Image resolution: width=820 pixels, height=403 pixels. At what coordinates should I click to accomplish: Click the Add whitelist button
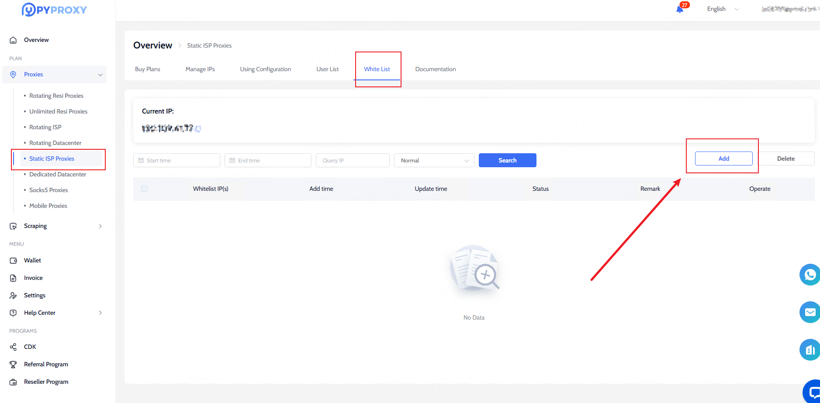(723, 158)
